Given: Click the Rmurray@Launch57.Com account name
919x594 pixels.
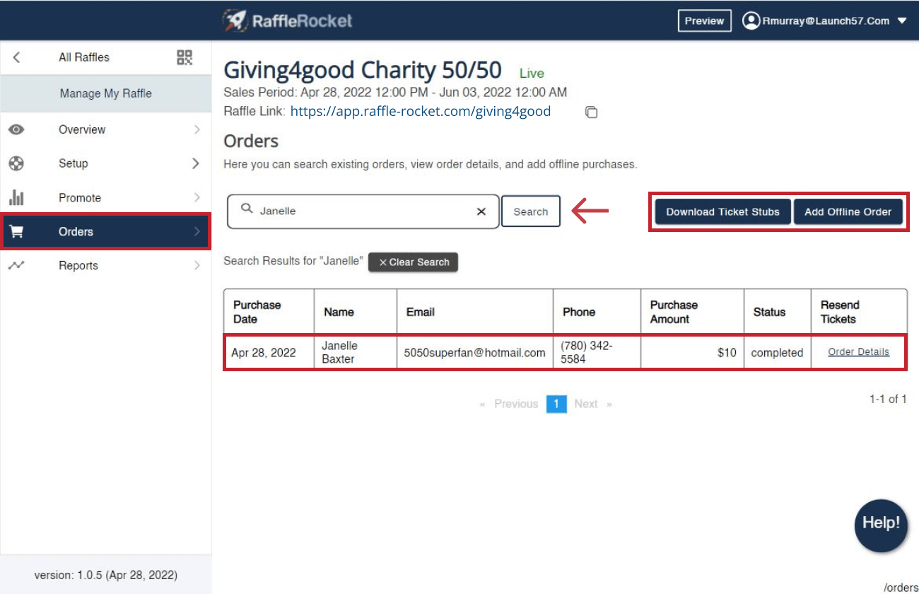Looking at the screenshot, I should 826,21.
